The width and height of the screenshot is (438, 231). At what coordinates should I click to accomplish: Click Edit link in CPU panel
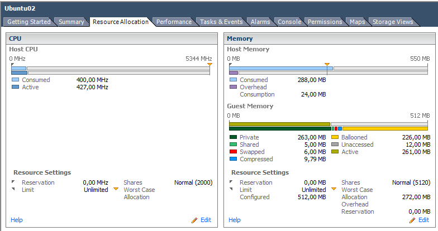click(206, 220)
